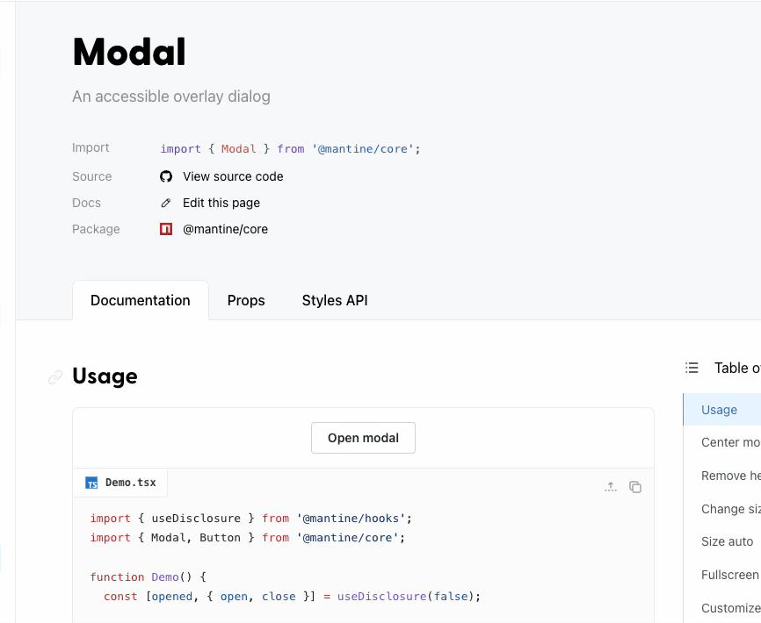The width and height of the screenshot is (761, 623).
Task: Export the demo via the upload icon
Action: (x=611, y=487)
